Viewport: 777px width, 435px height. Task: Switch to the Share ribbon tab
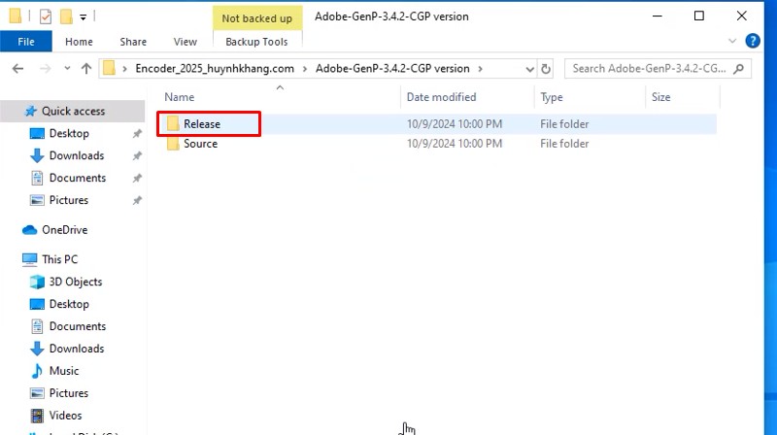pyautogui.click(x=133, y=42)
